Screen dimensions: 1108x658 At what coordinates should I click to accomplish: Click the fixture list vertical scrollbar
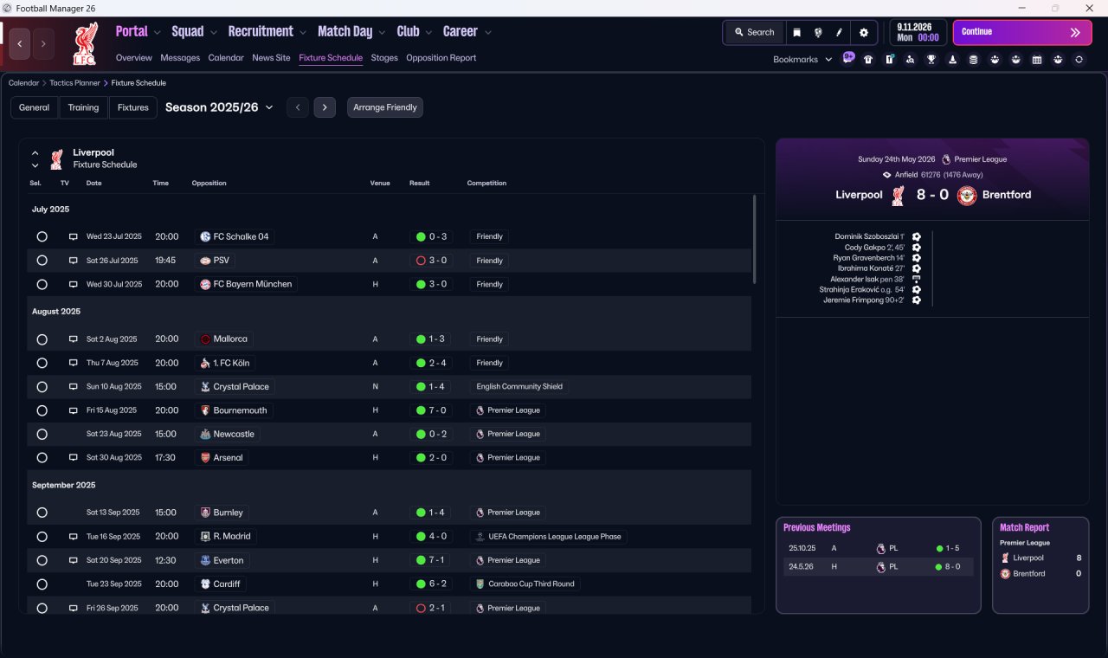pos(754,240)
